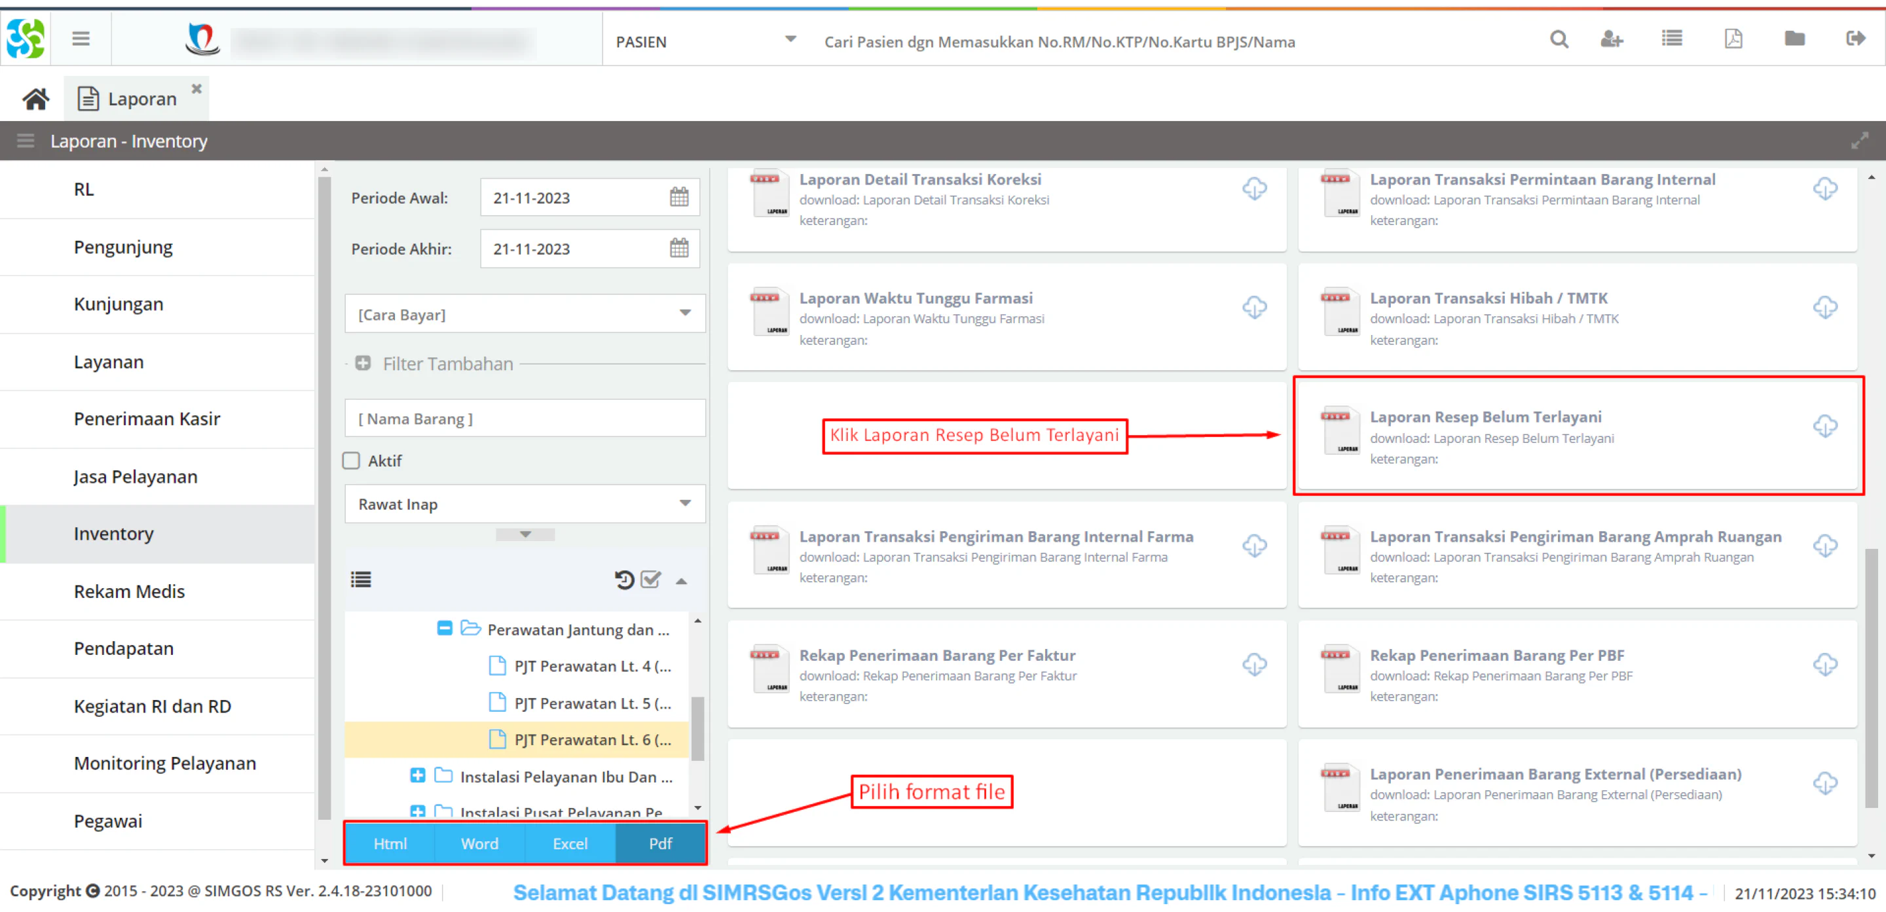Image resolution: width=1886 pixels, height=912 pixels.
Task: Click the Nama Barang input field
Action: coord(525,418)
